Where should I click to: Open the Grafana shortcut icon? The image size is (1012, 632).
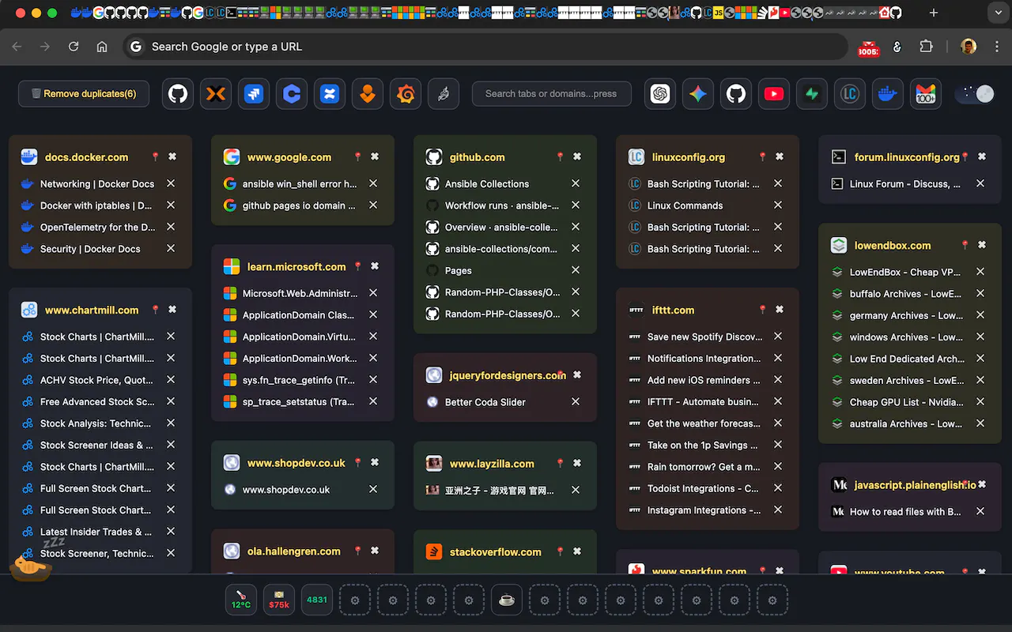coord(406,94)
